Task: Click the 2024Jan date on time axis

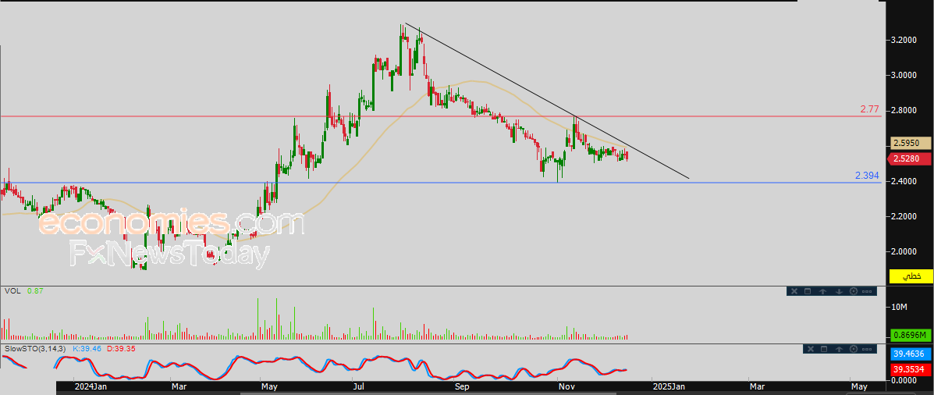Action: point(90,386)
